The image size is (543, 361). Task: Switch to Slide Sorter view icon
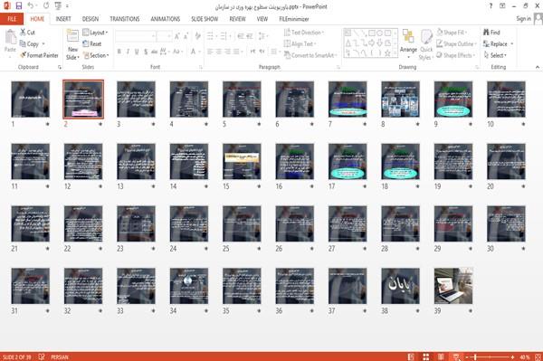click(x=426, y=356)
